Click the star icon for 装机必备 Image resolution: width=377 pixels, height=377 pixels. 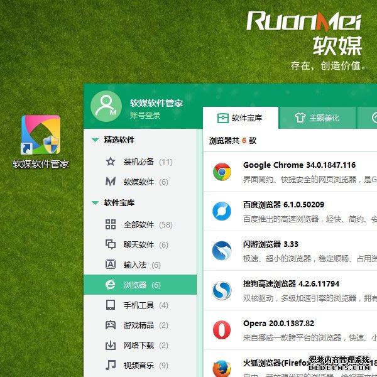tap(111, 161)
